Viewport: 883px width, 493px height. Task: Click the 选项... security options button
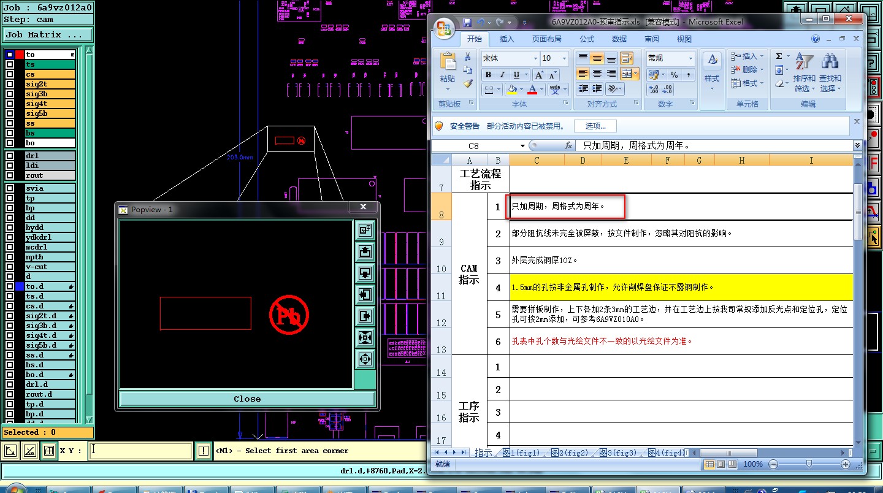click(x=595, y=126)
